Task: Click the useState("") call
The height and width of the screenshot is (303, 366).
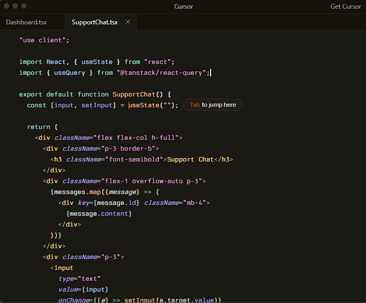Action: [x=152, y=105]
